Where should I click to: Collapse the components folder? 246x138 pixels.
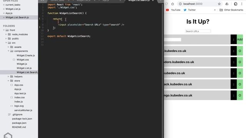tap(8, 51)
